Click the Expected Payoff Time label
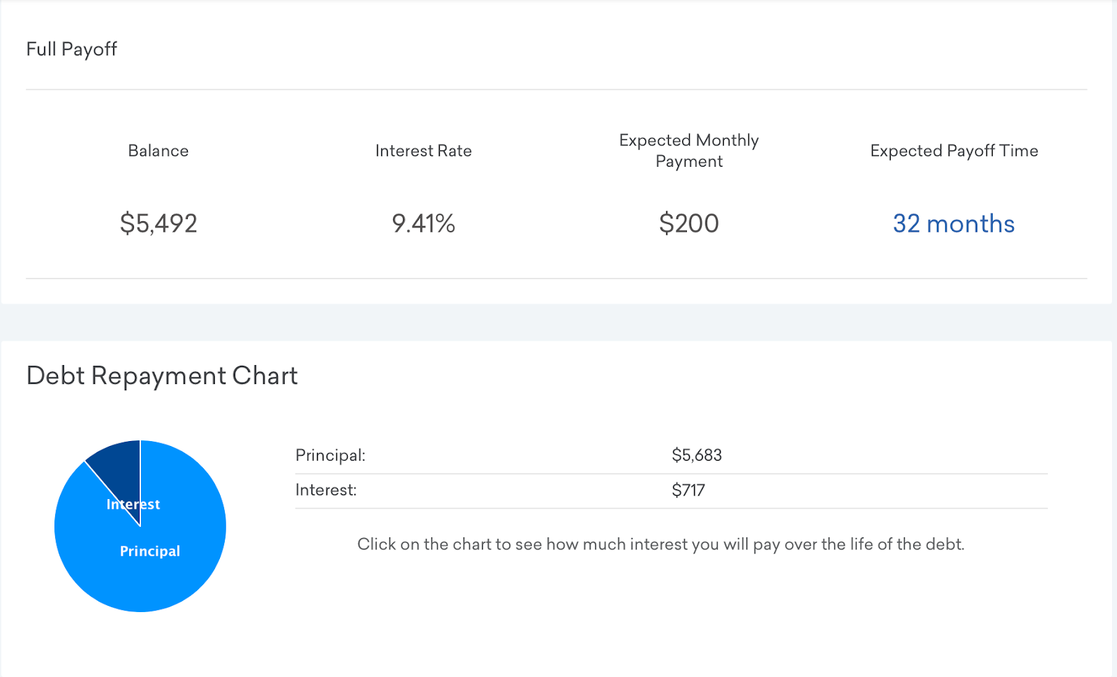The width and height of the screenshot is (1117, 677). click(954, 151)
